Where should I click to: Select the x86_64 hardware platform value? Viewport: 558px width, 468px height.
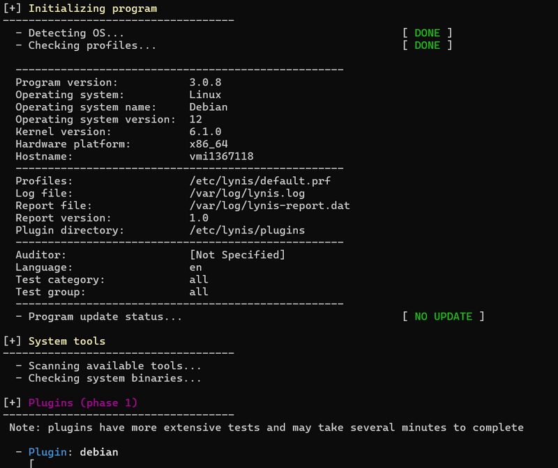(x=209, y=144)
